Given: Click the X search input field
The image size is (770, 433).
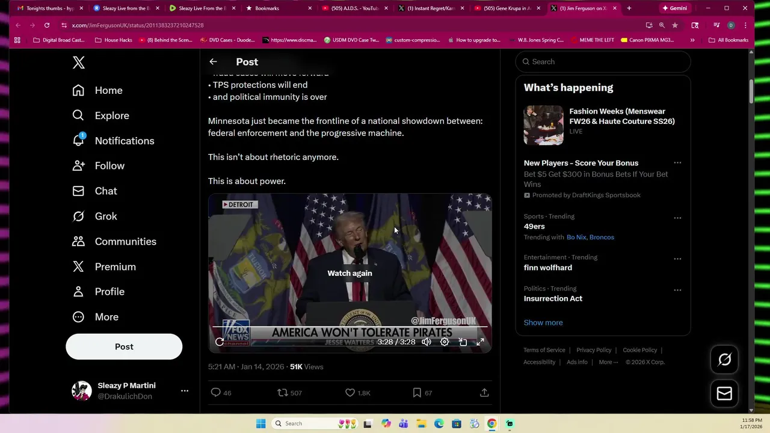Looking at the screenshot, I should coord(603,62).
